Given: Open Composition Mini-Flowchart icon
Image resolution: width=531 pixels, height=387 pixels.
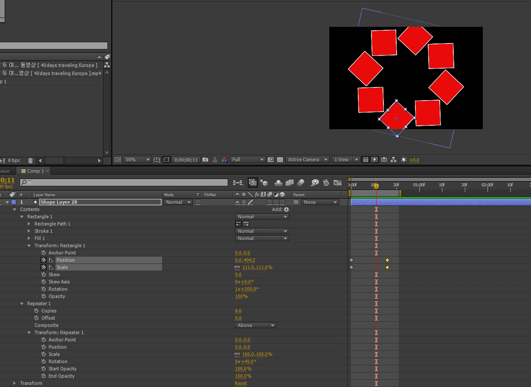Looking at the screenshot, I should [x=238, y=183].
